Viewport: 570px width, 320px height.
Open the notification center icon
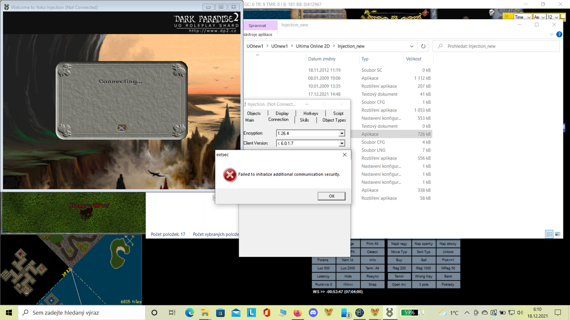click(x=558, y=312)
